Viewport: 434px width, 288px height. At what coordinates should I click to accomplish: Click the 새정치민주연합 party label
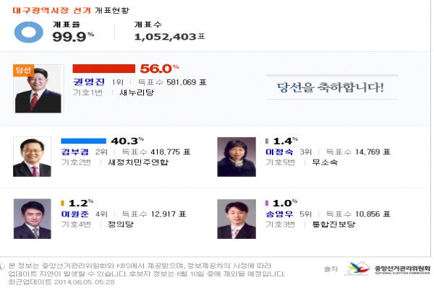pos(138,162)
